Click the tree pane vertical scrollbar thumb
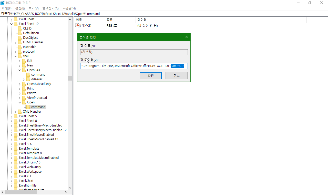The height and width of the screenshot is (195, 328). (70, 78)
